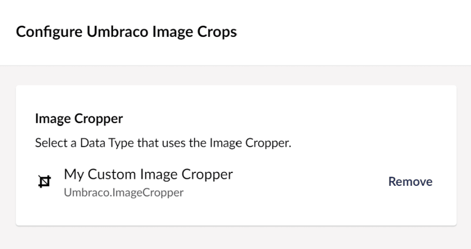Select the Image Cropper property heading
The height and width of the screenshot is (249, 471).
coord(79,119)
